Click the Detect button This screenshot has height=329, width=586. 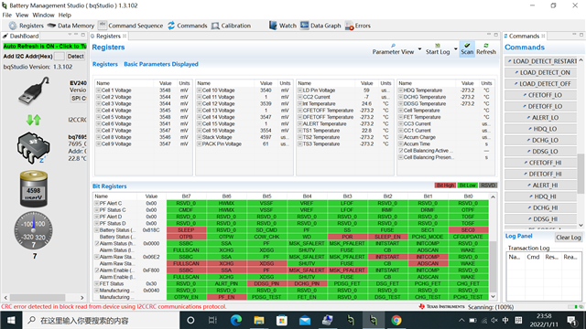75,57
